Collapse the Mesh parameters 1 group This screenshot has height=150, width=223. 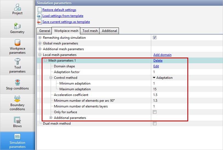[x=45, y=61]
